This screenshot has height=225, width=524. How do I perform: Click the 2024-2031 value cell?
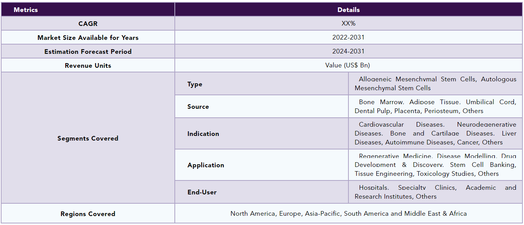[348, 52]
